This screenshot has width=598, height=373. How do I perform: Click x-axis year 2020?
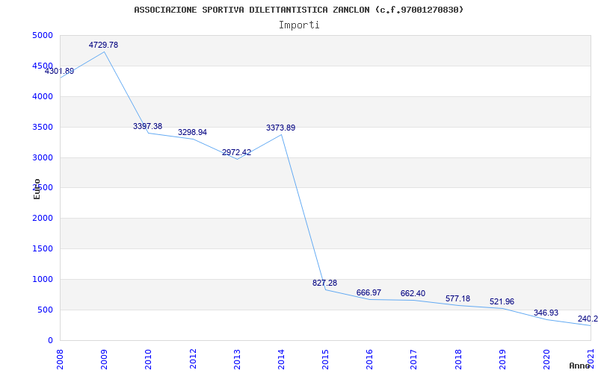click(x=547, y=360)
